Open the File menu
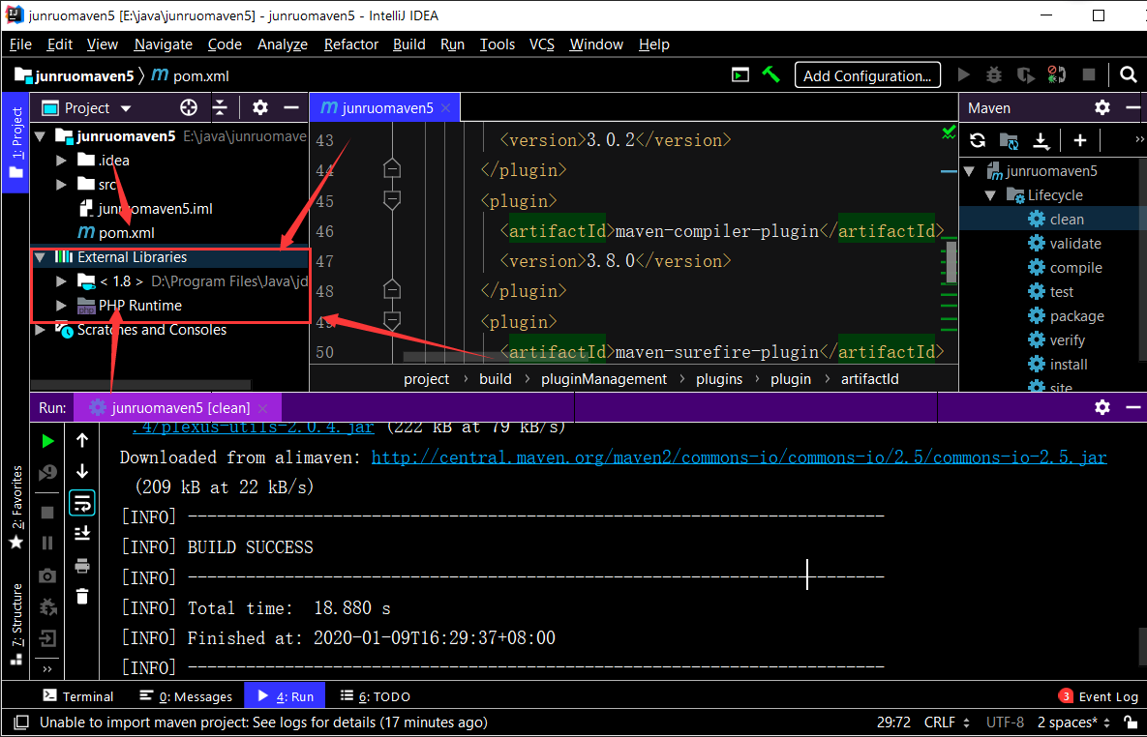The height and width of the screenshot is (737, 1147). point(20,44)
